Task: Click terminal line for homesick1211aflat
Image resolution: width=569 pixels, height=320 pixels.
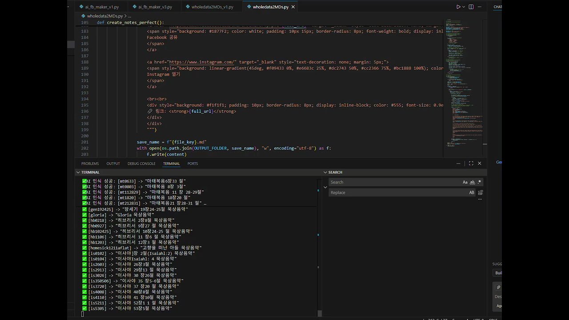Action: click(x=142, y=248)
